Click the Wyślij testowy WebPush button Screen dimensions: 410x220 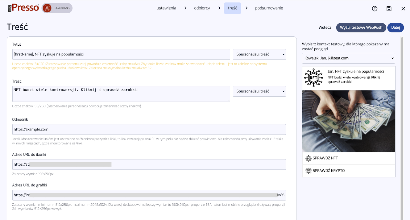[x=361, y=27]
